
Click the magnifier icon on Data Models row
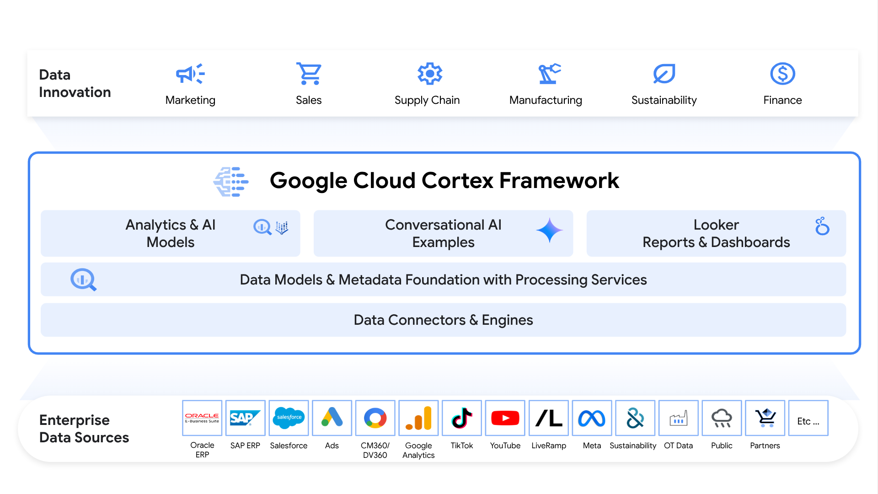click(84, 279)
